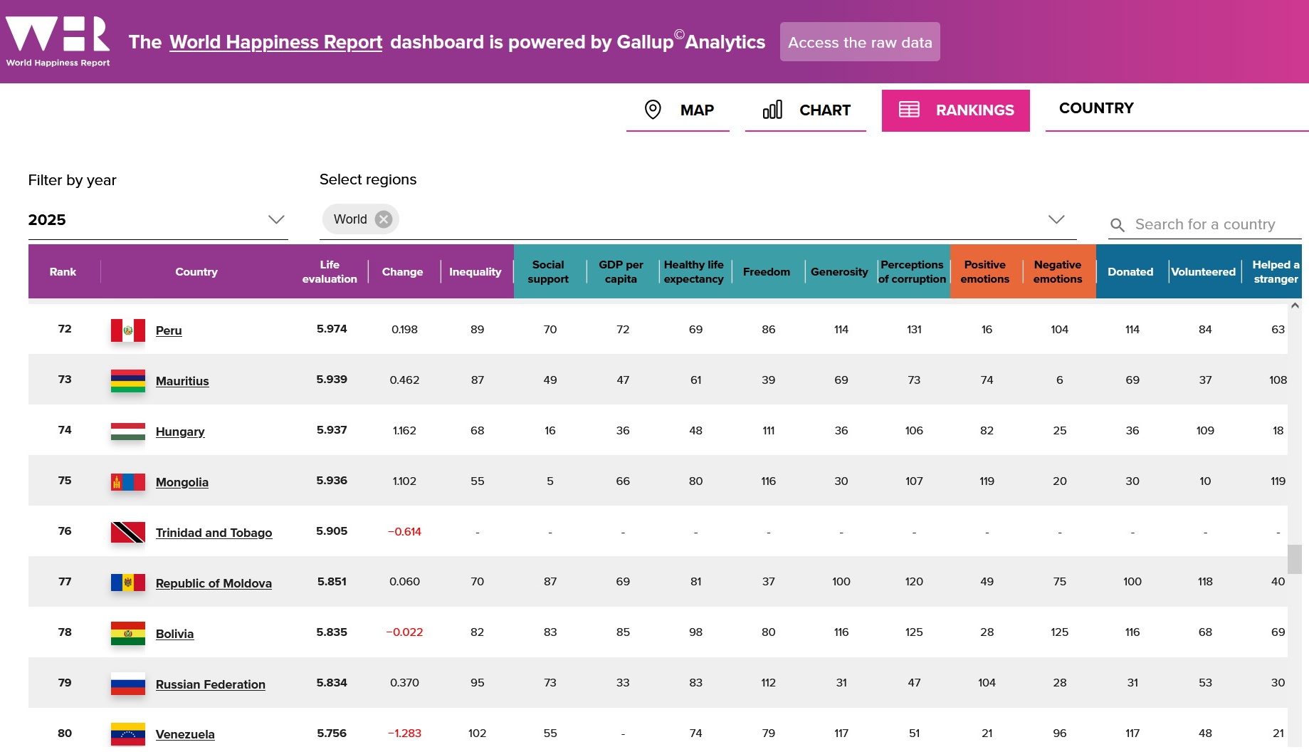Click the Bolivia flag icon

pos(128,633)
